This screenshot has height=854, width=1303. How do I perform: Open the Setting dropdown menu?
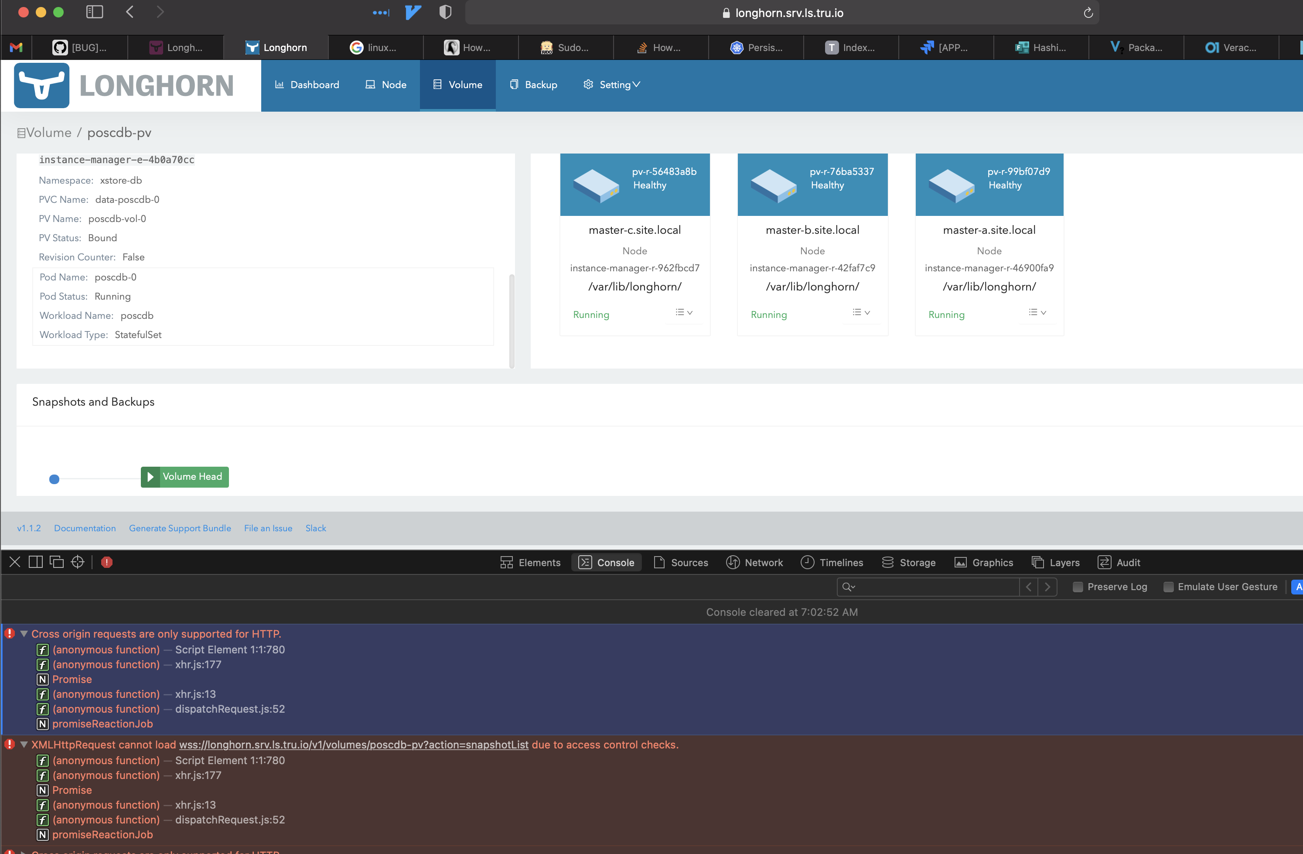611,85
